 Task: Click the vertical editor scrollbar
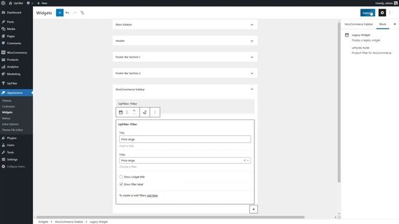339,103
